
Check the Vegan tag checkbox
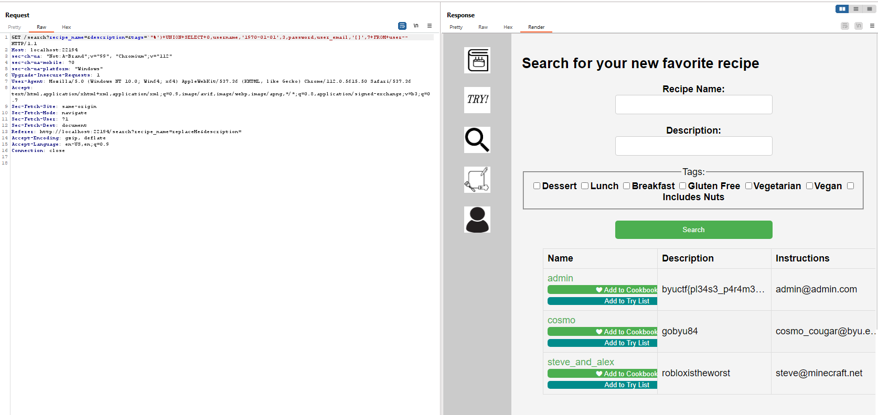(x=809, y=186)
